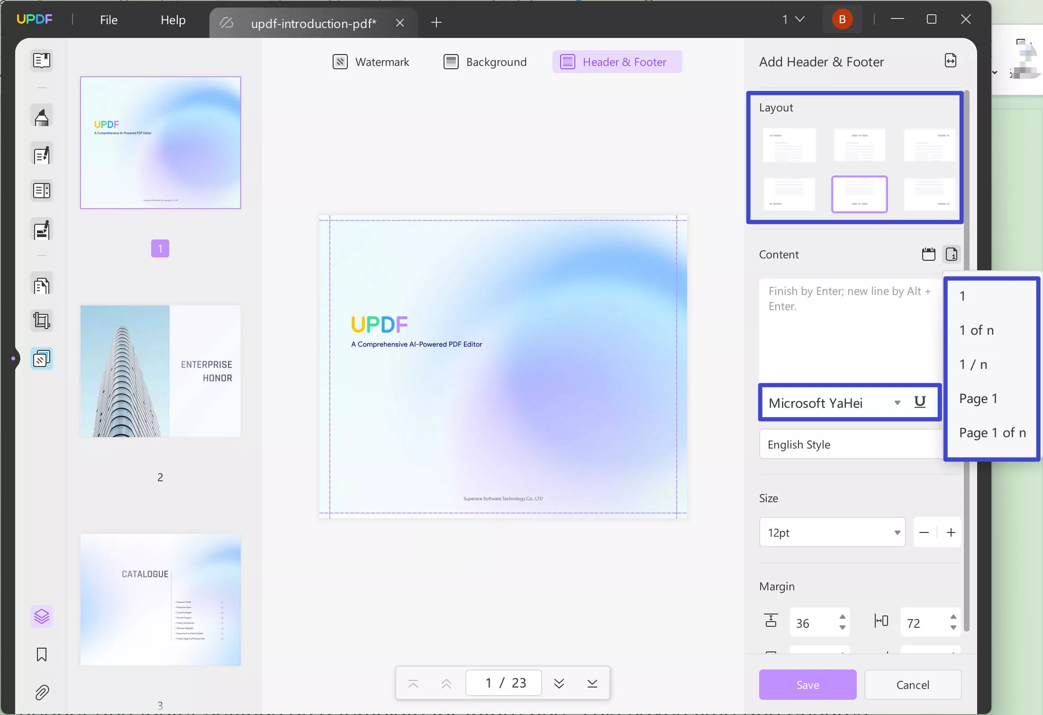Screen dimensions: 1043x715
Task: Insert a date using the calendar icon
Action: pos(928,255)
